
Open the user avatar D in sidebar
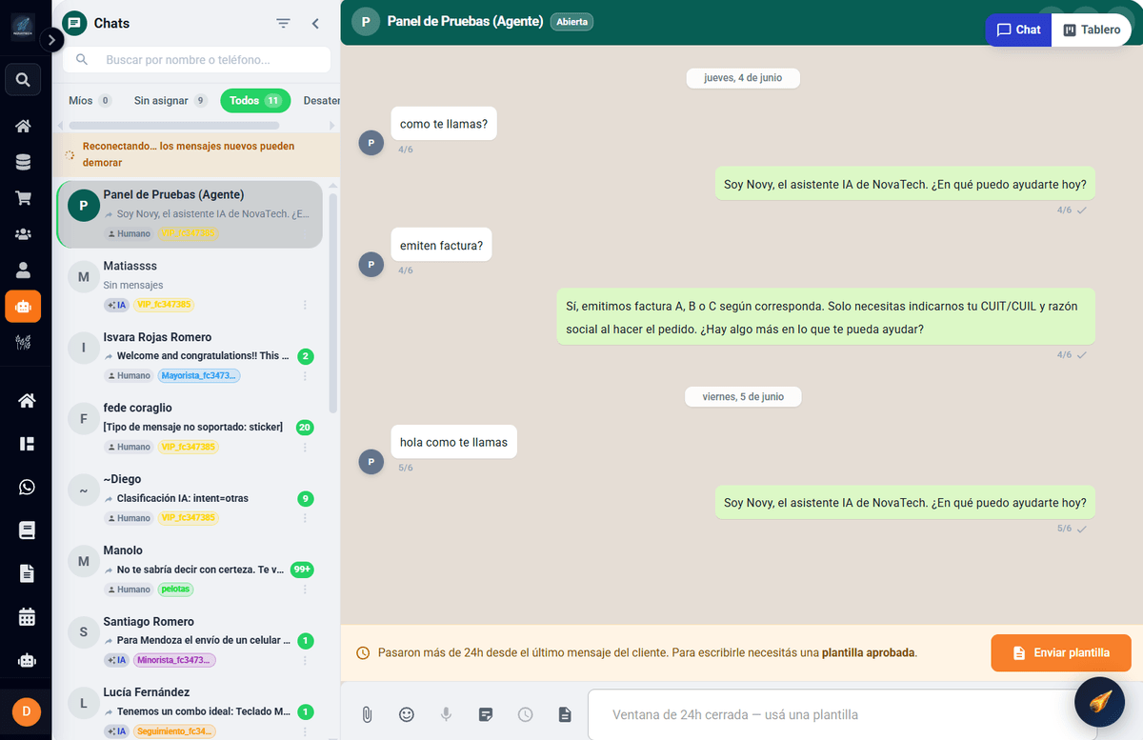click(26, 711)
